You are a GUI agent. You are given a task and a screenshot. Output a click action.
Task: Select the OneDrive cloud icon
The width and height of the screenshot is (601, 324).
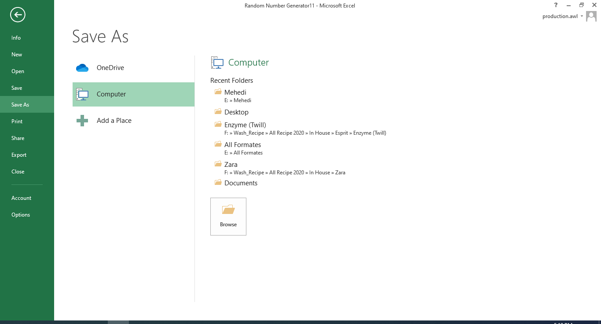tap(82, 67)
